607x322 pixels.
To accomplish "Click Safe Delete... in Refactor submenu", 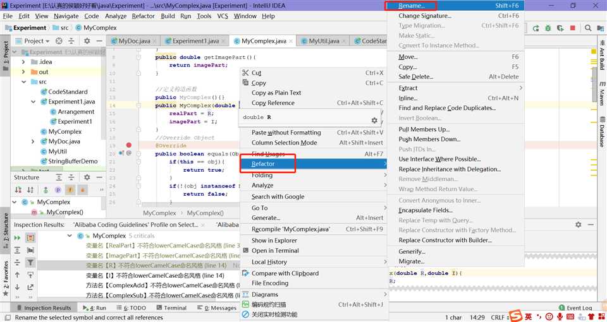I will [456, 76].
